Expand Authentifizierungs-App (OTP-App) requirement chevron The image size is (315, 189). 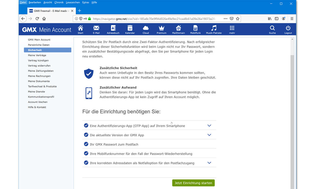coord(209,125)
